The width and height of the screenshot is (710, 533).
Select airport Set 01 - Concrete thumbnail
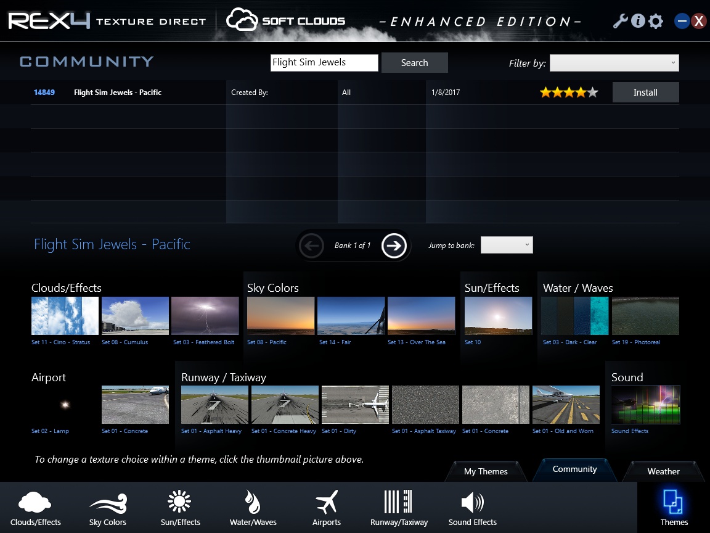(135, 405)
